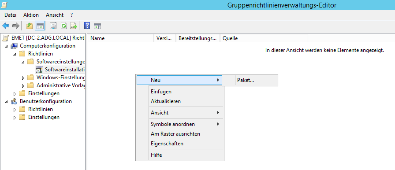Open the Properties toolbar icon

coord(53,26)
